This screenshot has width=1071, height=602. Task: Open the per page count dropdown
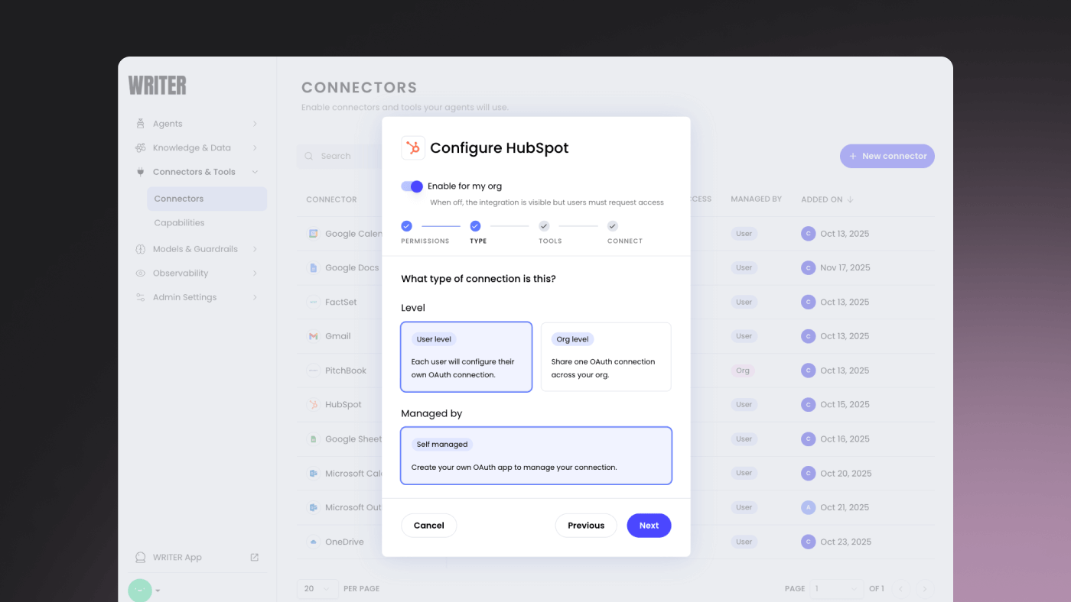317,588
